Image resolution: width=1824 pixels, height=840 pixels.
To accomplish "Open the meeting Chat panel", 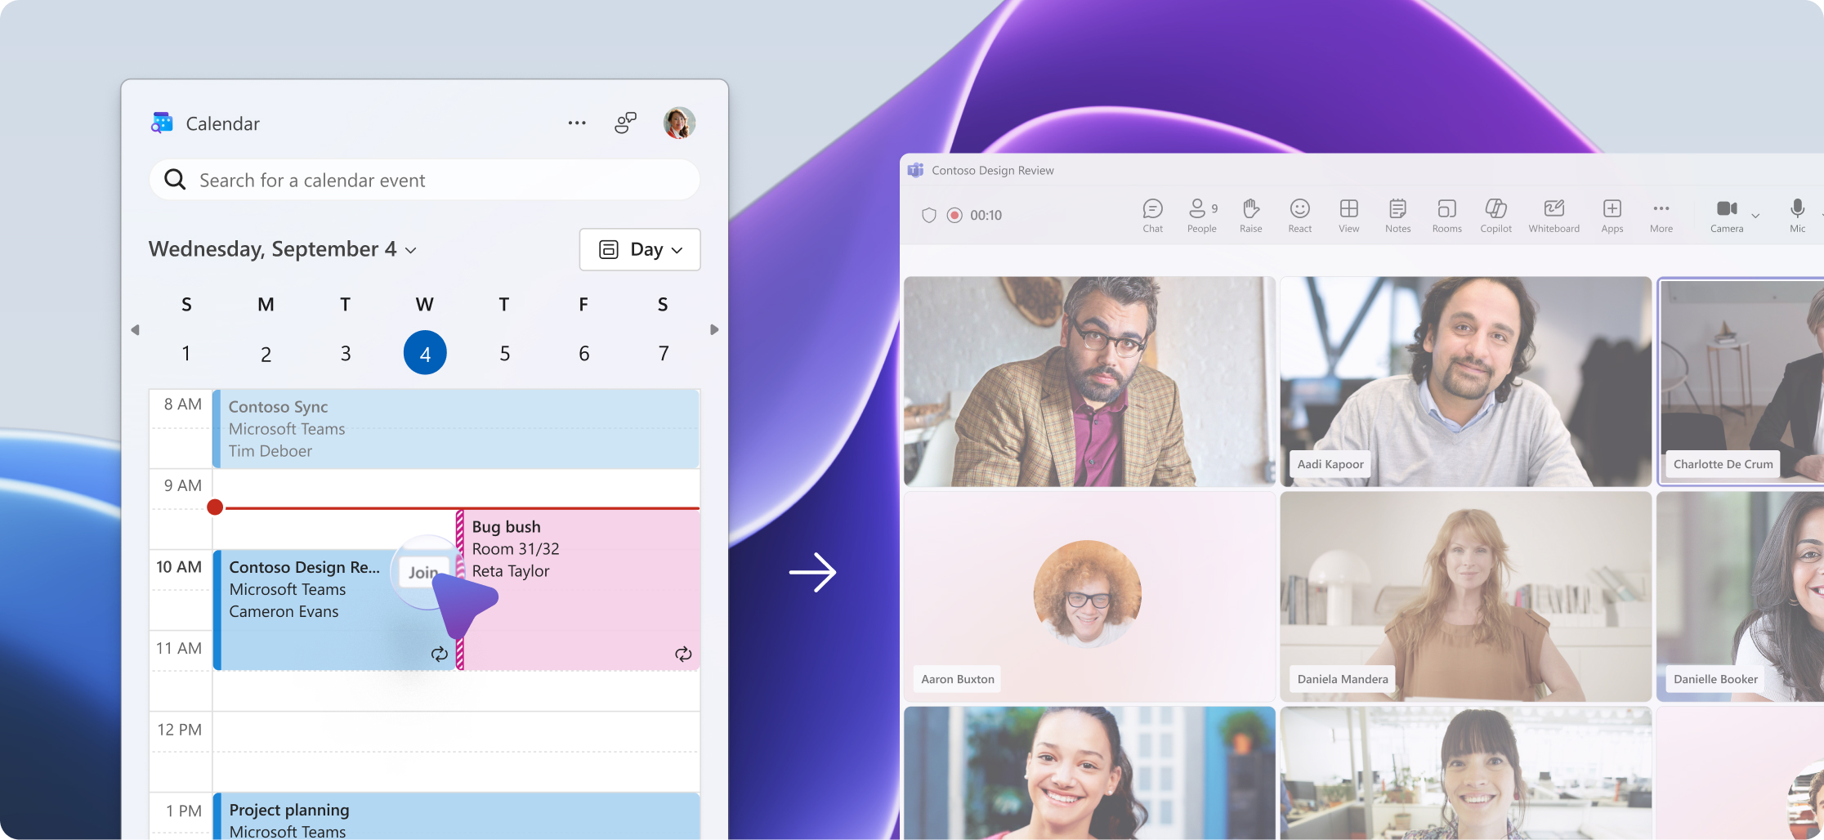I will 1152,216.
